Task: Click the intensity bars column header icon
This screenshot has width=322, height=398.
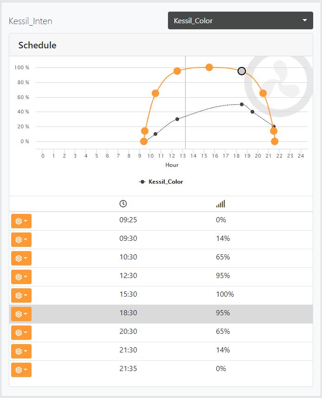Action: [x=220, y=204]
